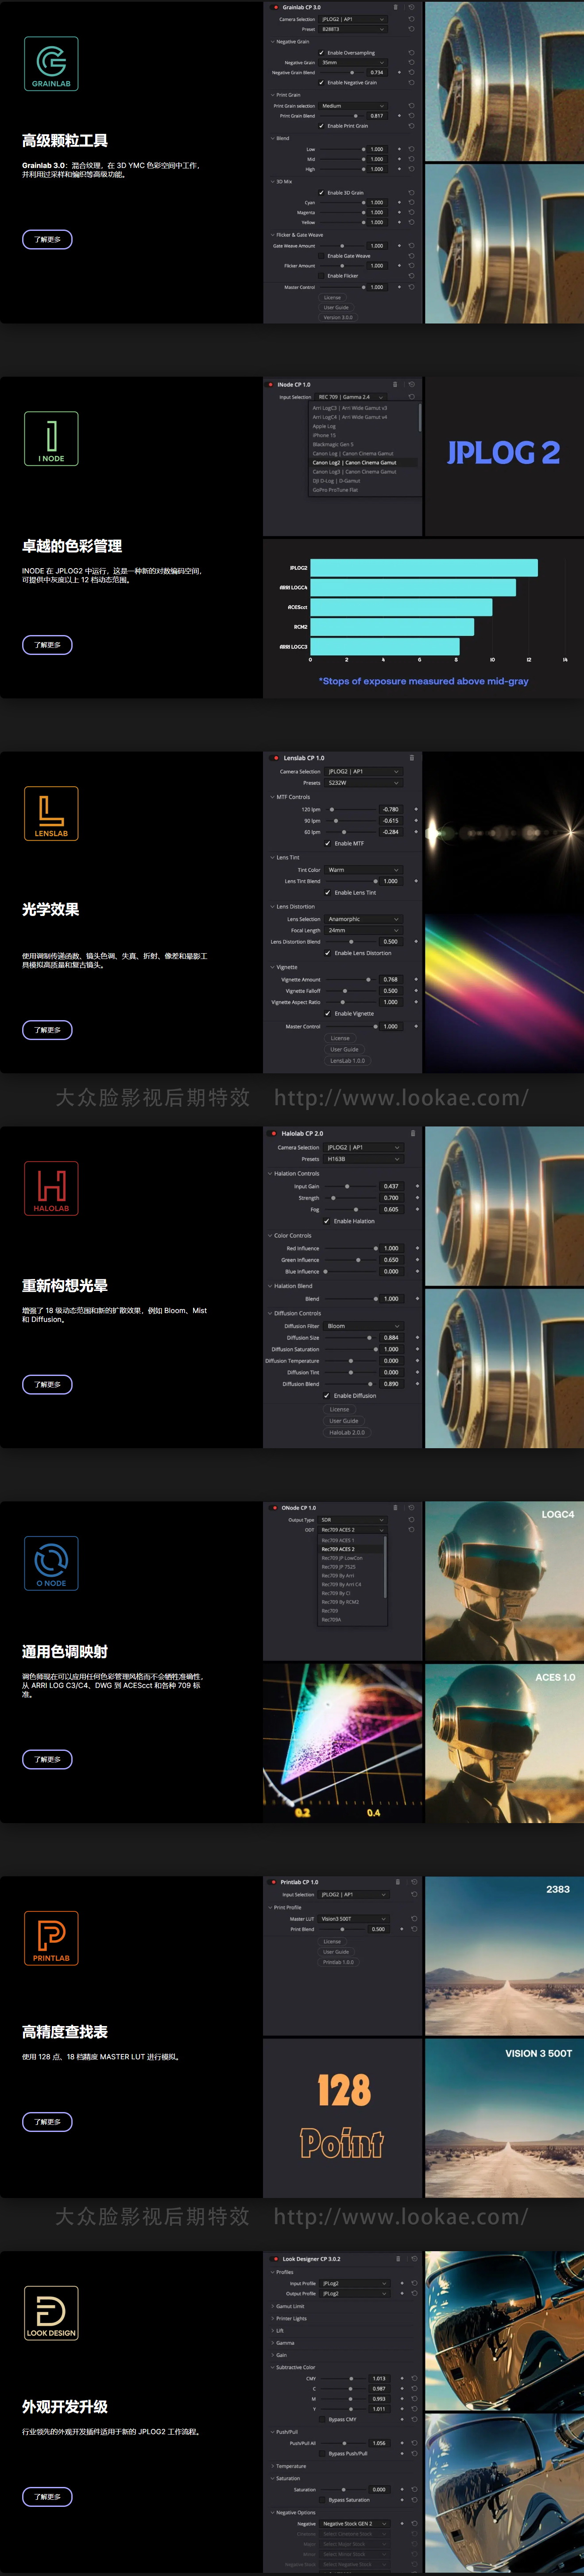Enable the Gate Weave checkbox in Grainlab
The height and width of the screenshot is (2576, 584).
(321, 256)
